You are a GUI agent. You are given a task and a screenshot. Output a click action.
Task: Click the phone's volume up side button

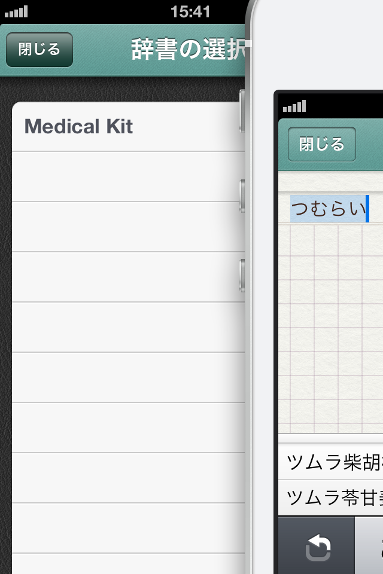click(x=242, y=196)
